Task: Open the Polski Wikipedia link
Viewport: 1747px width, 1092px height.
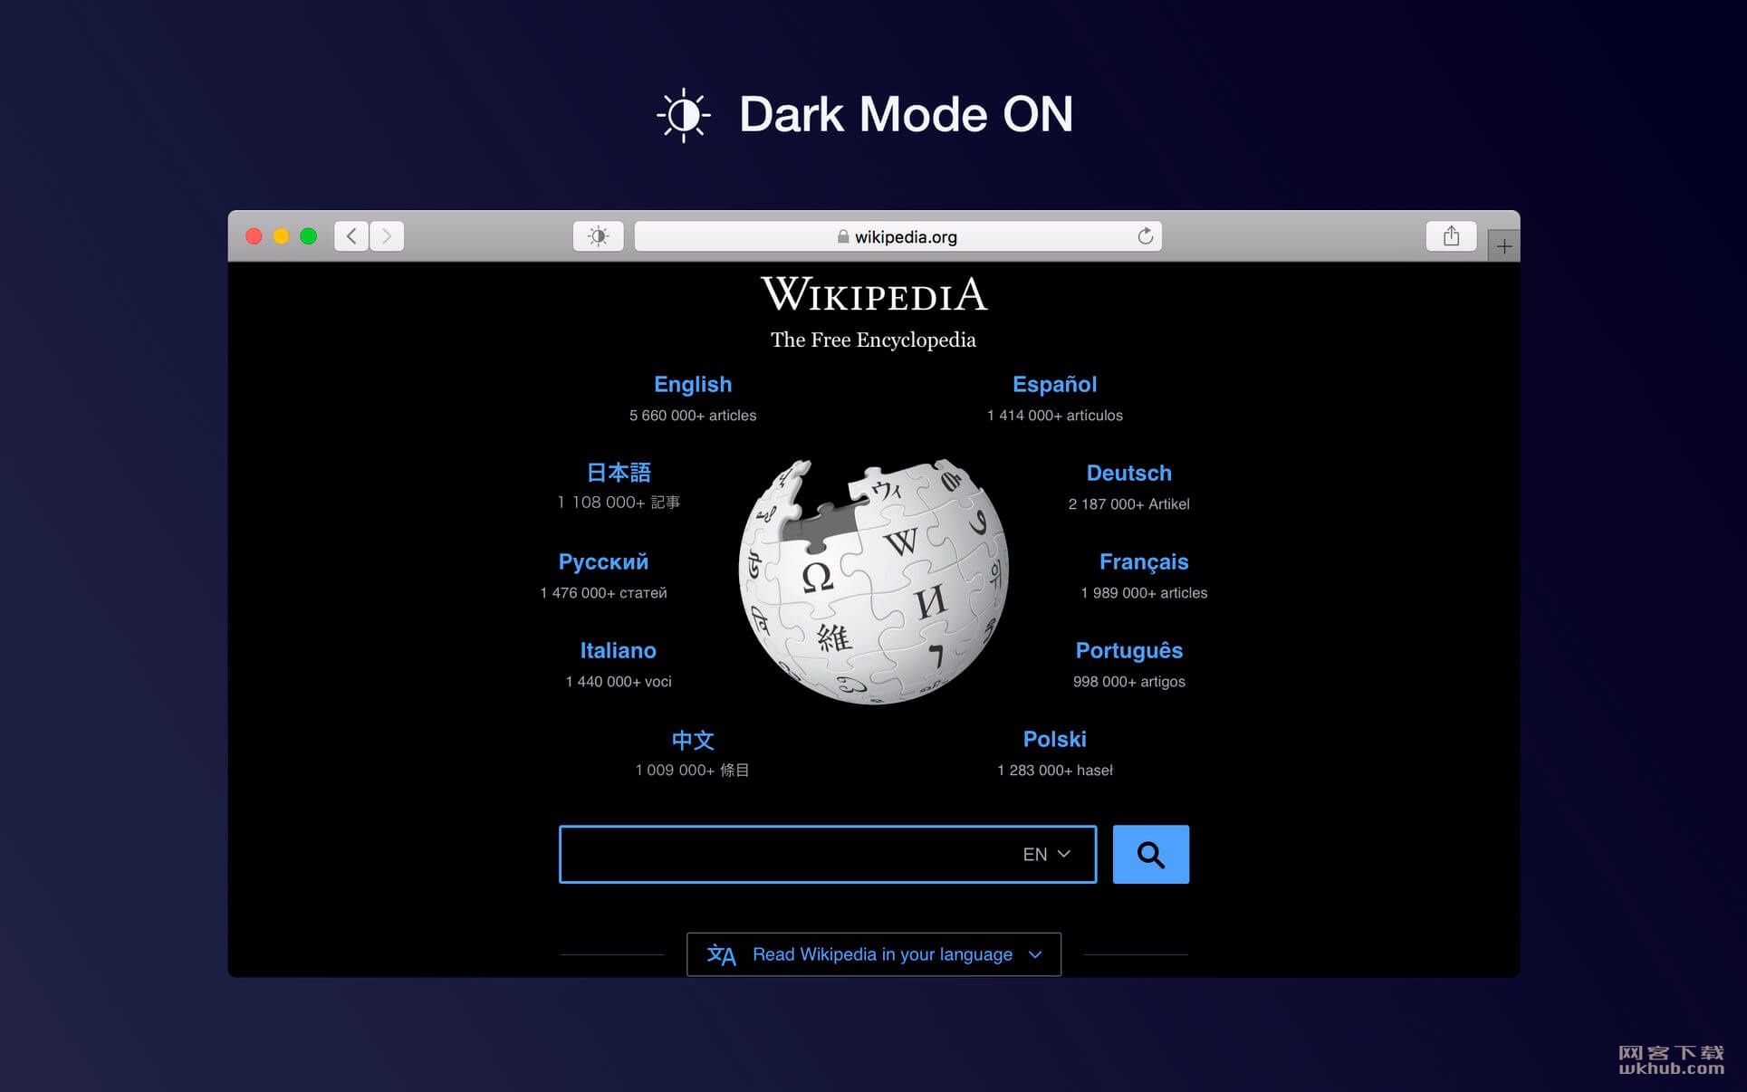Action: (1054, 739)
